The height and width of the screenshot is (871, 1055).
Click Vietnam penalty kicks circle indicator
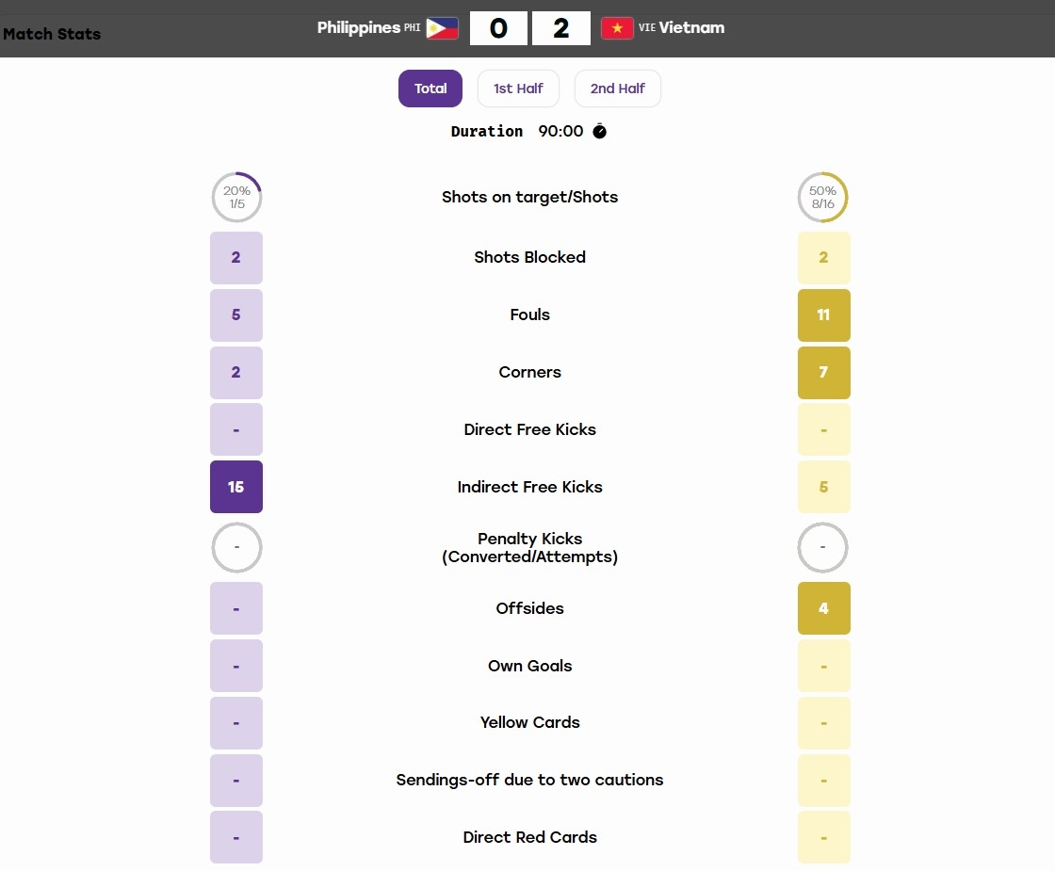point(823,547)
